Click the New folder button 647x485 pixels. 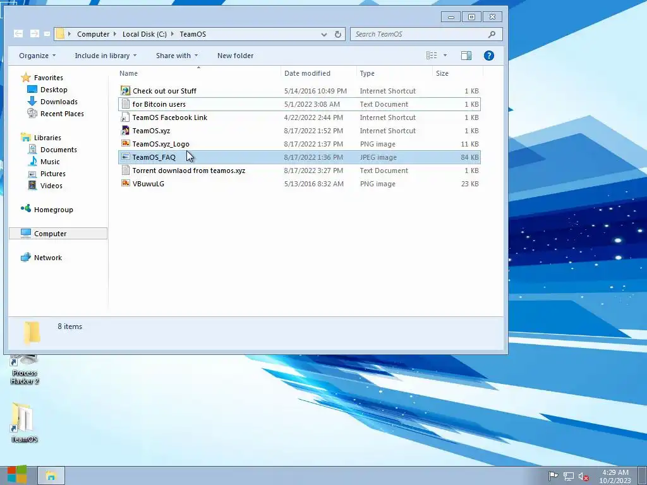[x=235, y=56]
